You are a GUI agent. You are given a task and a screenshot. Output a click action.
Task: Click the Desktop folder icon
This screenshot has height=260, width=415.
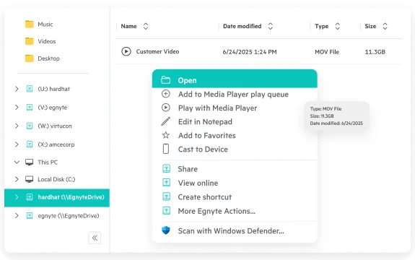pos(30,58)
